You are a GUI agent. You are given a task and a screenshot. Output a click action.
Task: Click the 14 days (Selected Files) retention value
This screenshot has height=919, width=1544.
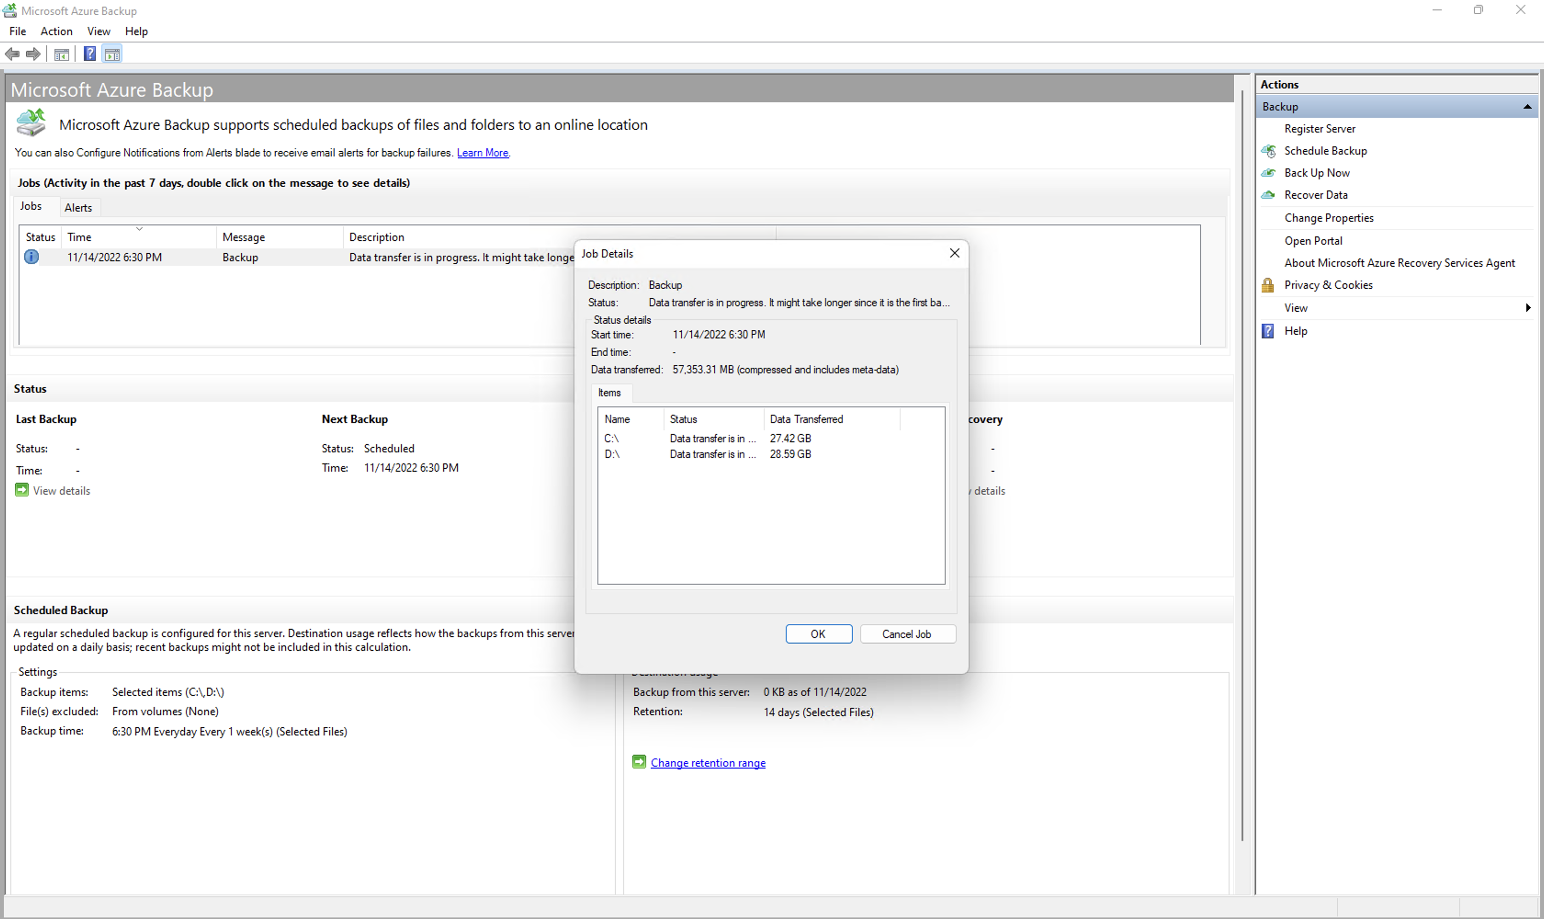point(818,712)
